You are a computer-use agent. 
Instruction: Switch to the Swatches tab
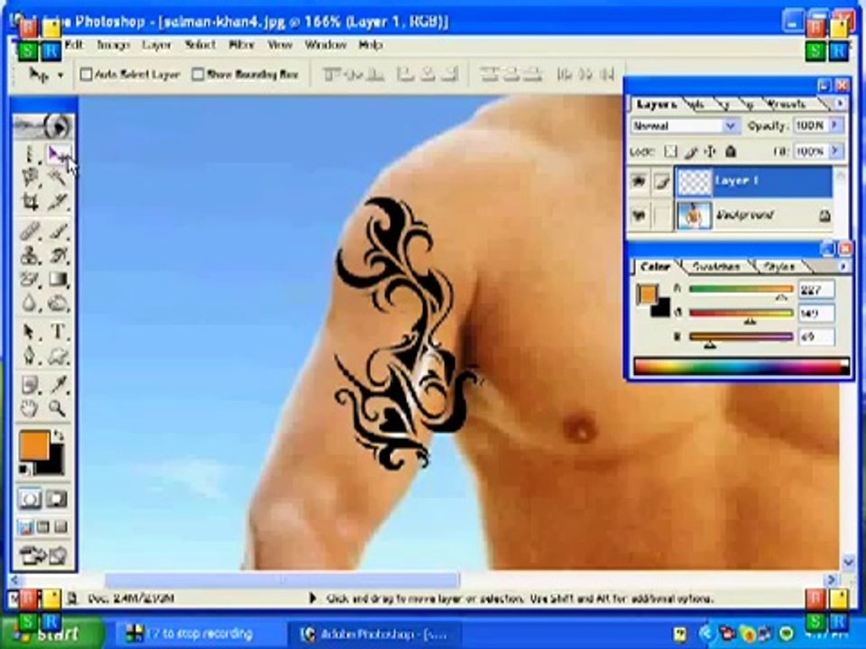[715, 267]
